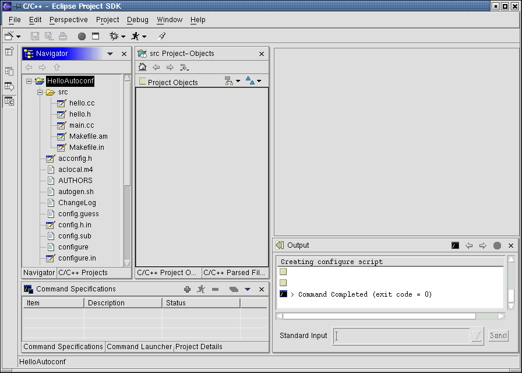
Task: Click the Standard Input text field
Action: pos(402,336)
